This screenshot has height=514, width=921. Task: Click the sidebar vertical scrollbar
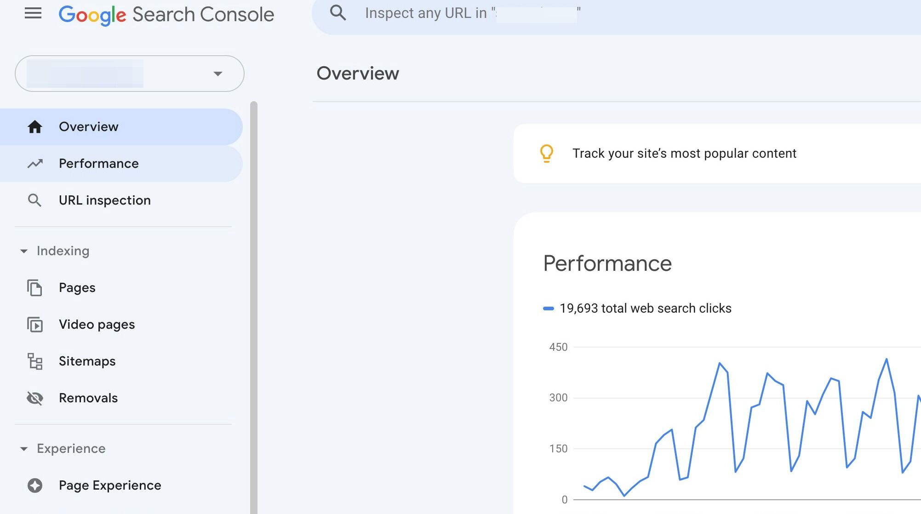[x=254, y=307]
